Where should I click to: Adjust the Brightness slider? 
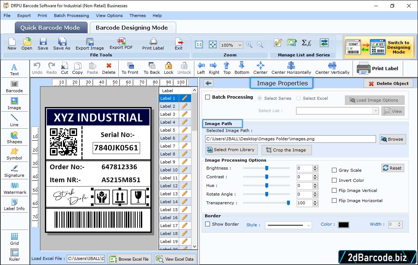[267, 168]
